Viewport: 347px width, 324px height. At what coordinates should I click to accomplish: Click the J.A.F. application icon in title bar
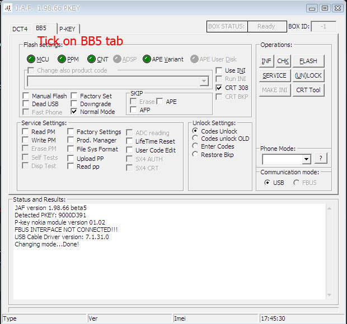[x=8, y=8]
